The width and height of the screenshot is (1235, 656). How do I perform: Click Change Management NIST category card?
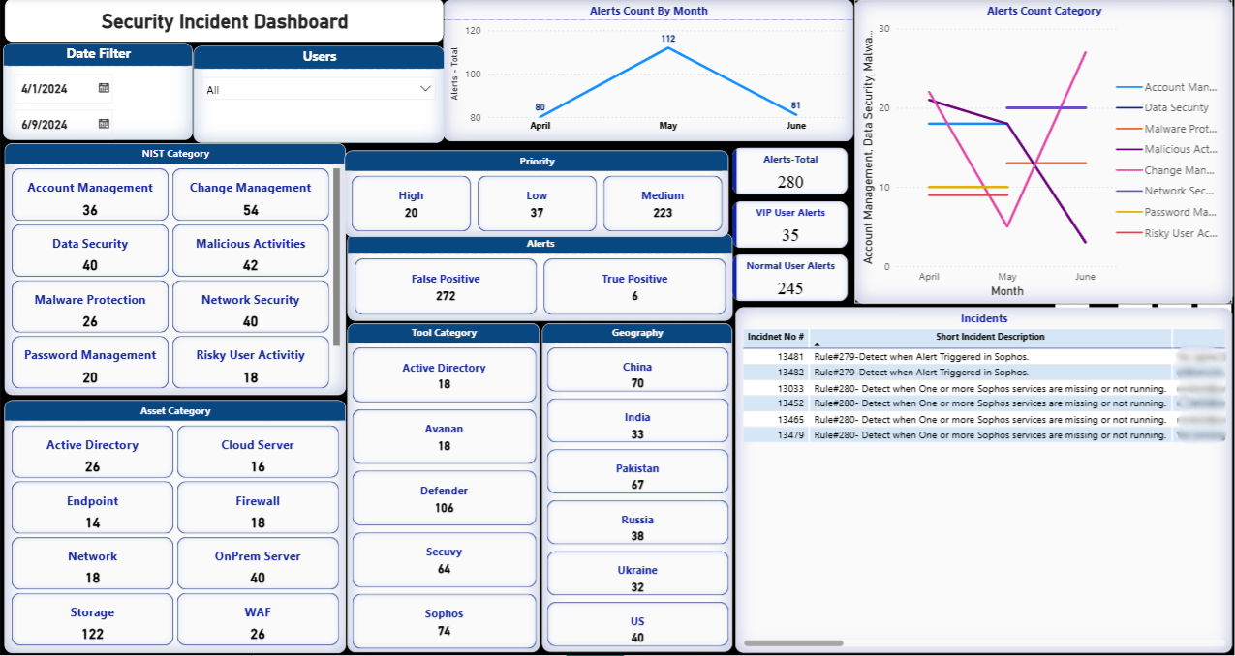[251, 196]
